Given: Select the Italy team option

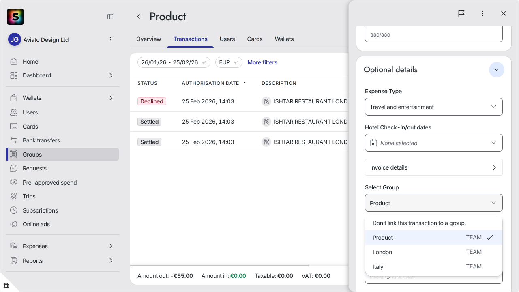Looking at the screenshot, I should click(434, 267).
